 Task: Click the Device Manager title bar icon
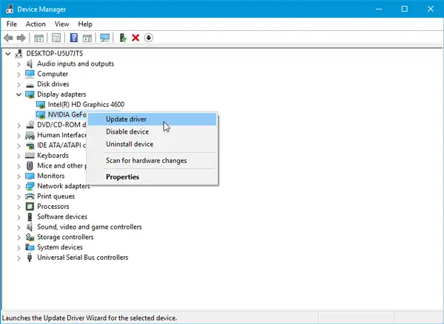pos(10,9)
